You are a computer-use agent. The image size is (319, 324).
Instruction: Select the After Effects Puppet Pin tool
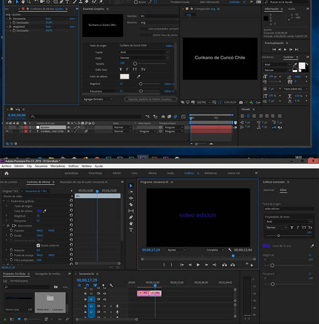point(101,2)
